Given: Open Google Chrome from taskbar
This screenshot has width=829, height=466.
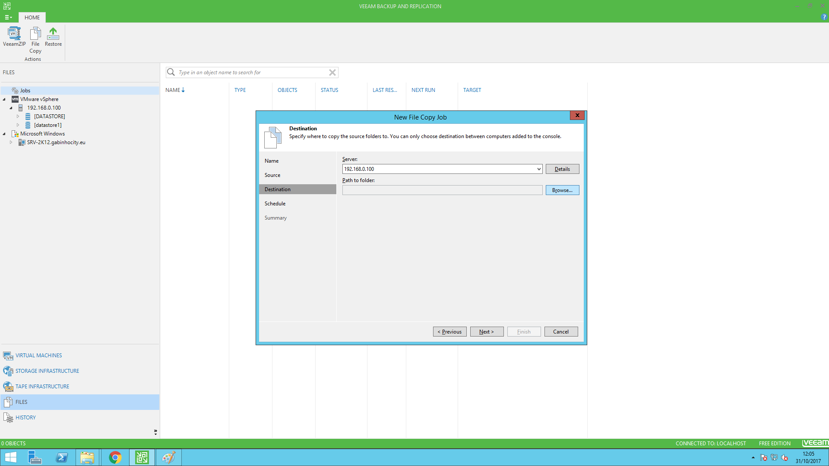Looking at the screenshot, I should [115, 457].
